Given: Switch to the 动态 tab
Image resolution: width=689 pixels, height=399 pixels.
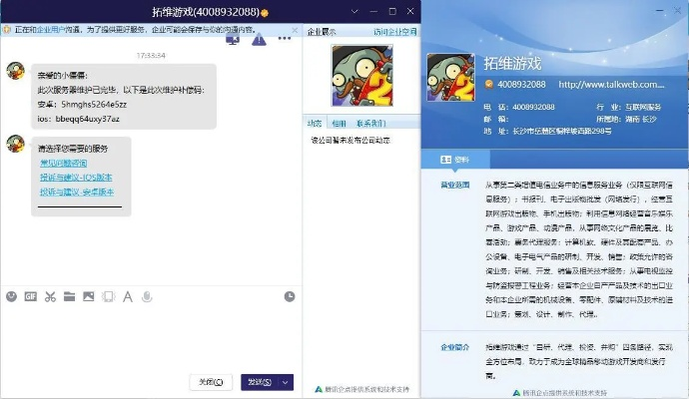Looking at the screenshot, I should (315, 123).
